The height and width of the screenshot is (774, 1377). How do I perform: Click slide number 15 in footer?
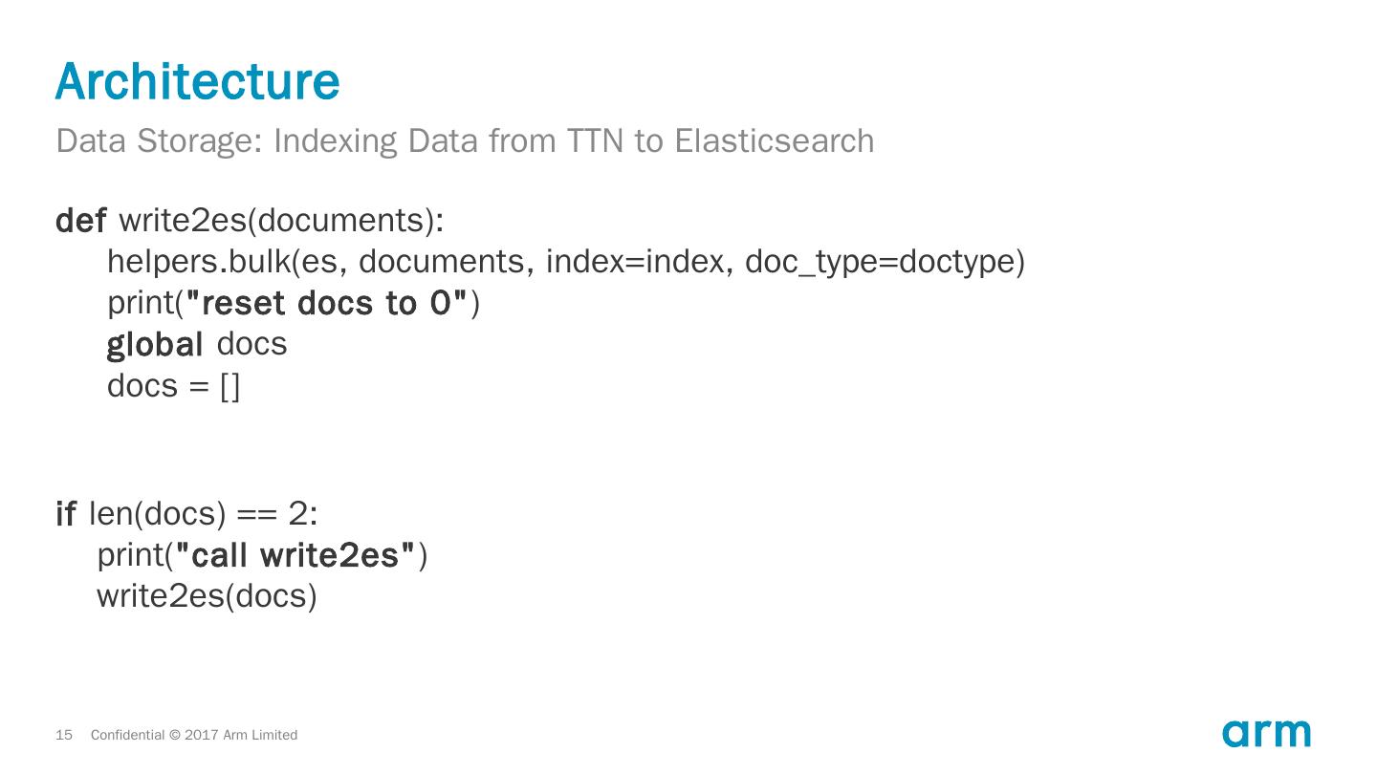(x=64, y=735)
